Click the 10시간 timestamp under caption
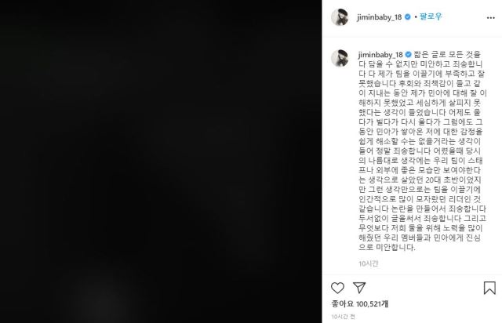 pos(369,263)
